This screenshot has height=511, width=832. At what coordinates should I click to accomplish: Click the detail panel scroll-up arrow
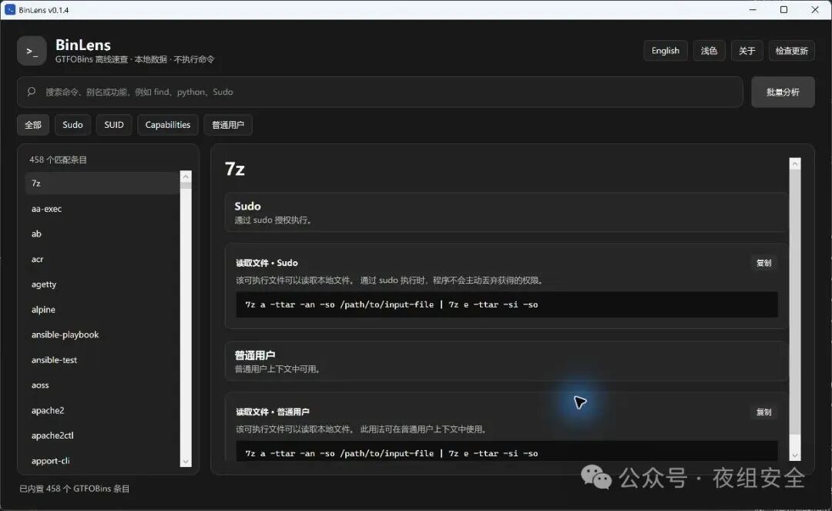(x=795, y=164)
